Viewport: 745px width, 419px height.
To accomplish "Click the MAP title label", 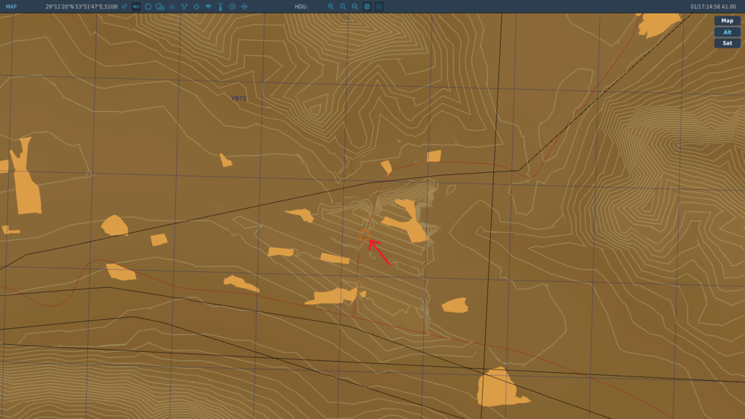I will coord(11,7).
